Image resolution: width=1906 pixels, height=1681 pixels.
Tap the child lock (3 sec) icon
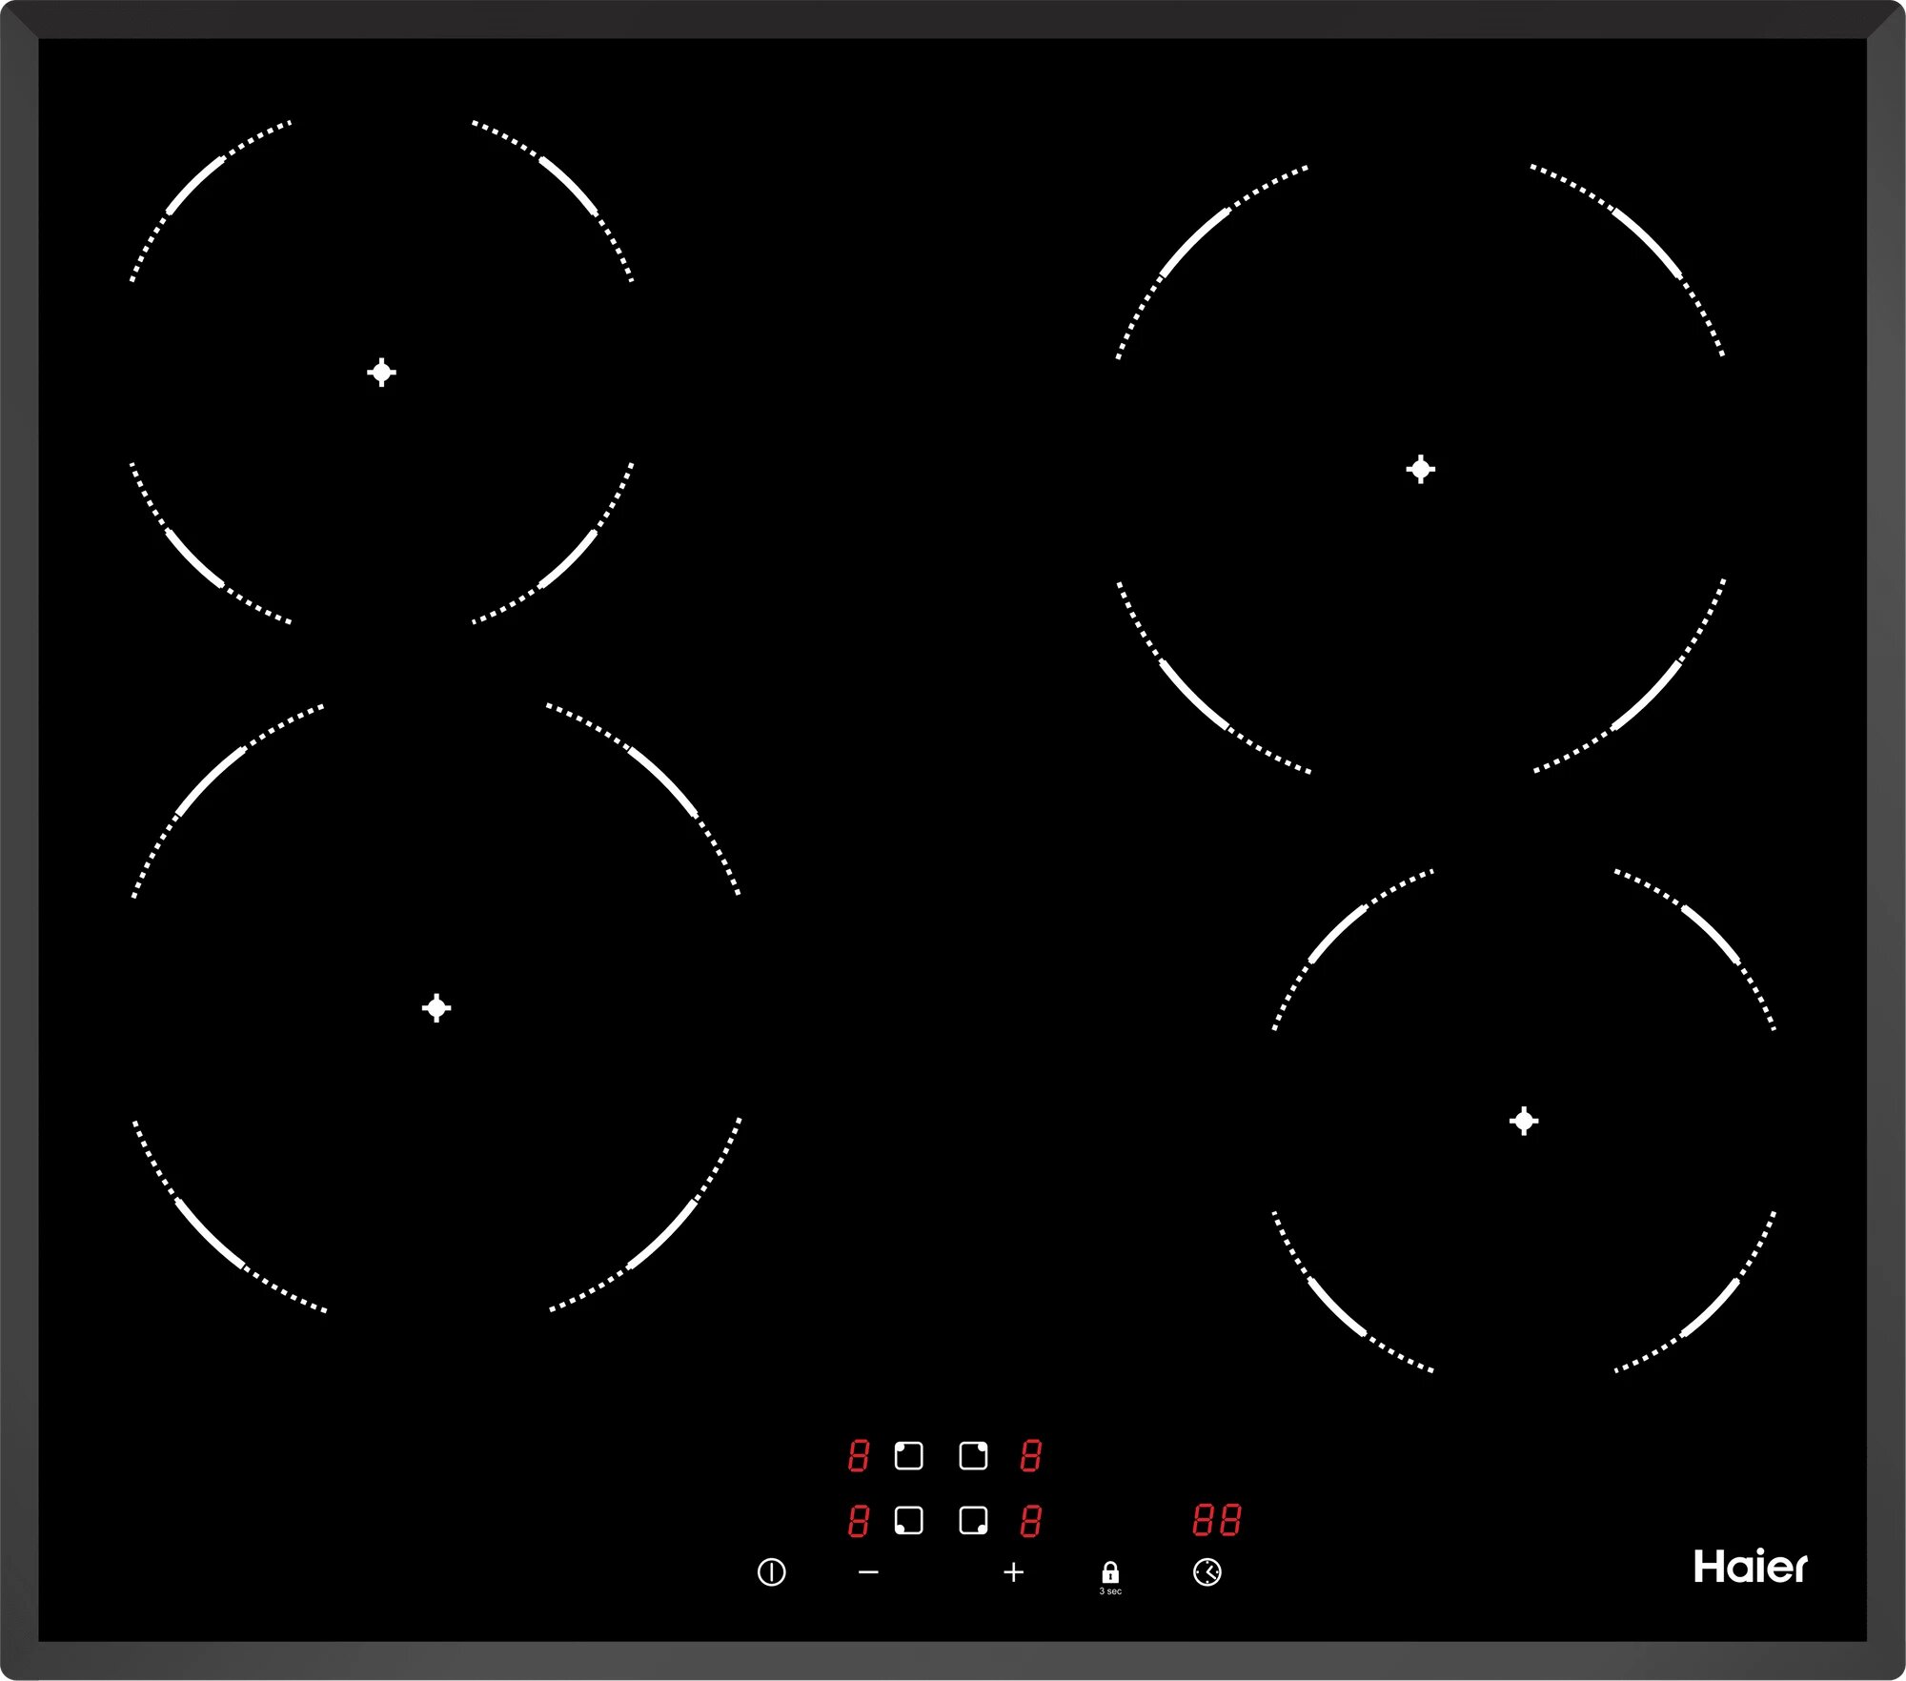[x=1110, y=1572]
